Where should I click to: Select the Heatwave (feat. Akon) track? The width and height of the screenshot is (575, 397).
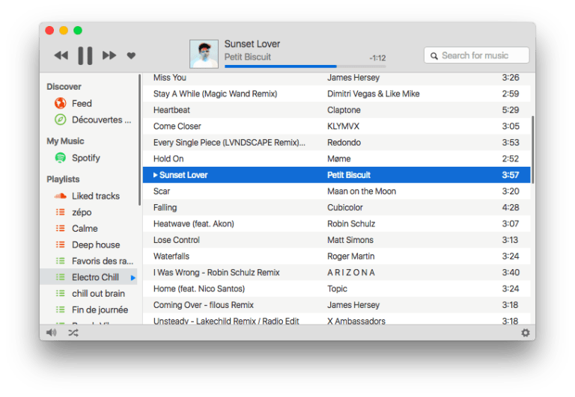[x=336, y=224]
